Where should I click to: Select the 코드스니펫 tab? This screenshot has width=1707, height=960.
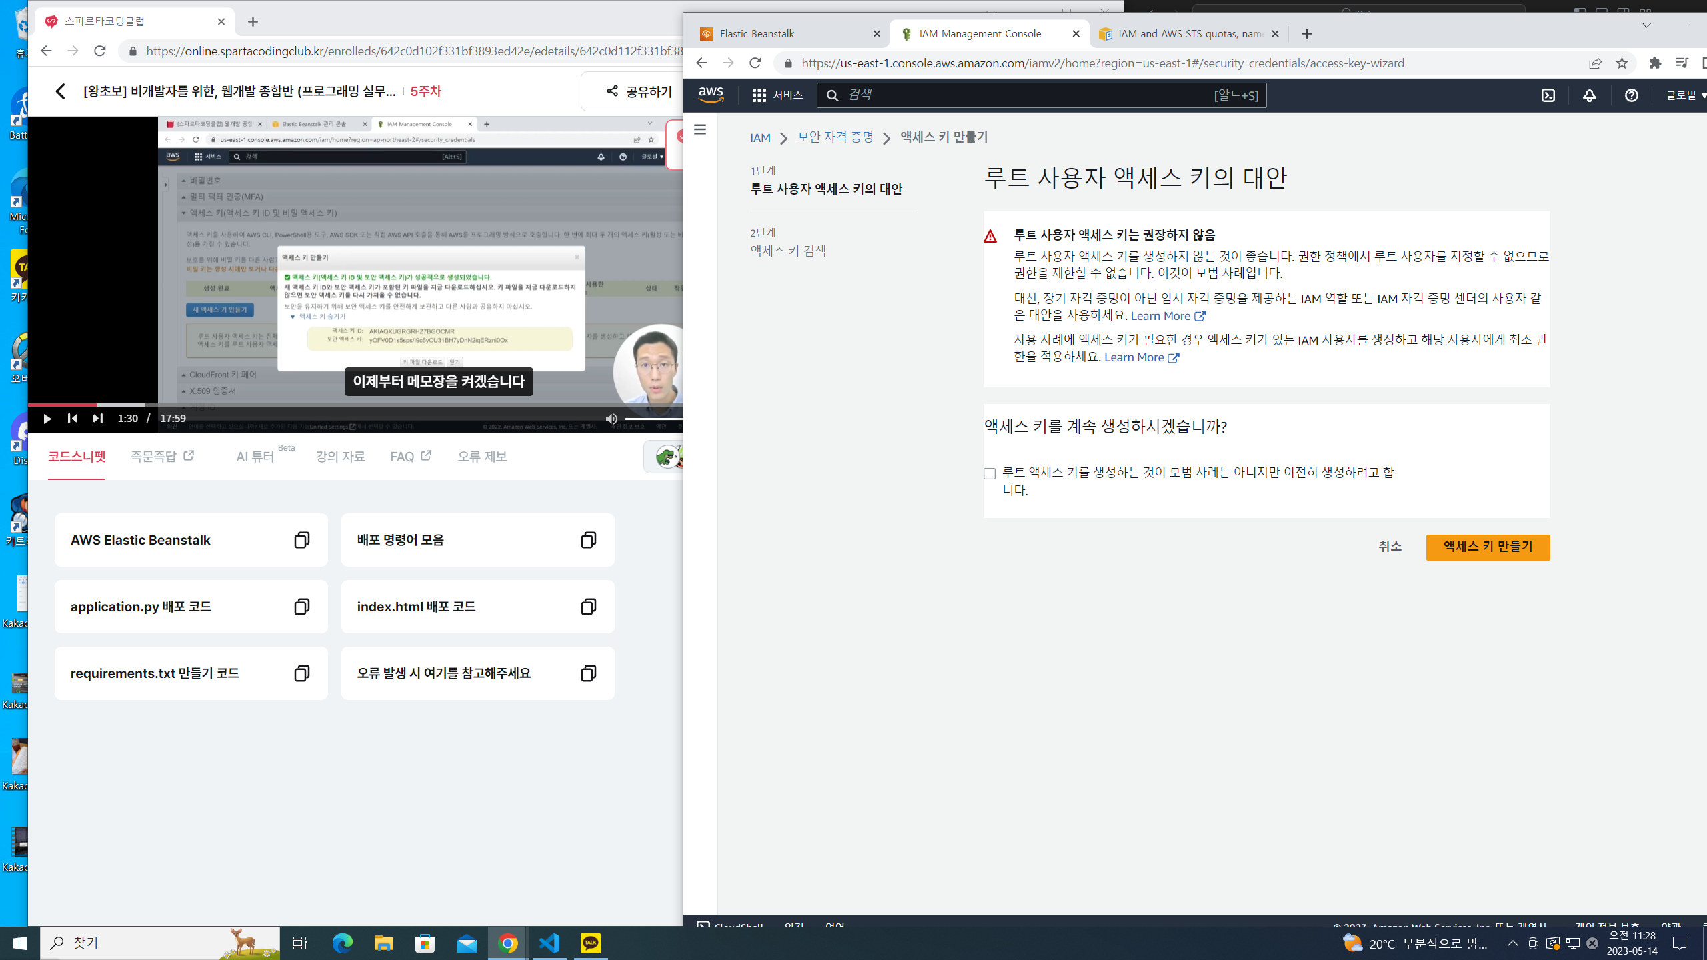(x=77, y=457)
